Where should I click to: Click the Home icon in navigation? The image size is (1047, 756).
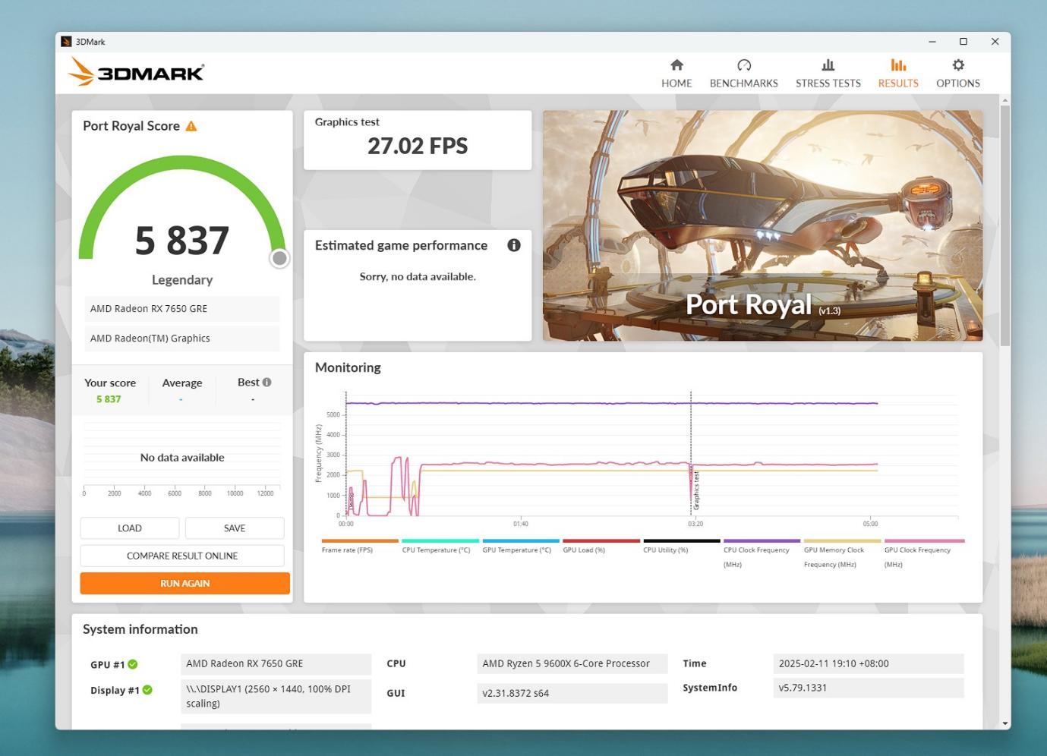coord(676,65)
